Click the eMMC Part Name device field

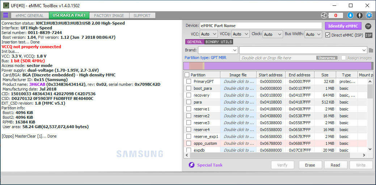(261, 26)
